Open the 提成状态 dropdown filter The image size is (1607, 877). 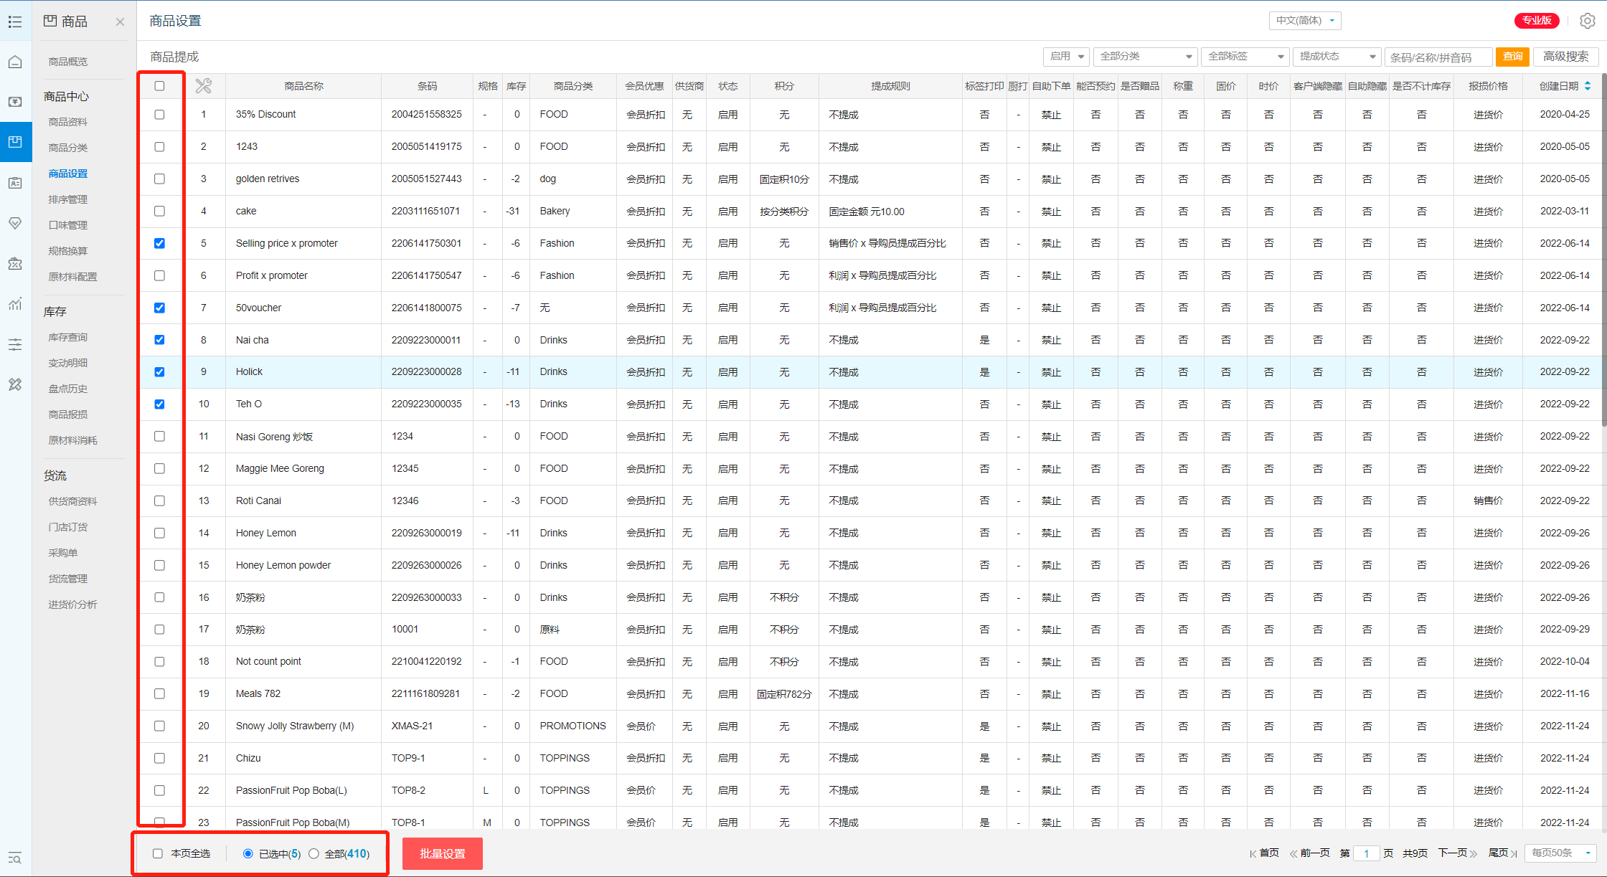[1337, 57]
